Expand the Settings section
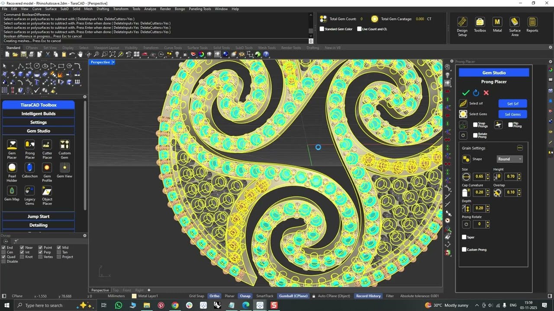Viewport: 554px width, 311px height. pyautogui.click(x=39, y=122)
